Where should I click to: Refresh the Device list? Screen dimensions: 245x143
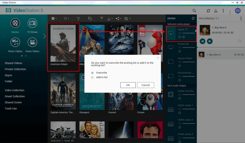coord(193,18)
